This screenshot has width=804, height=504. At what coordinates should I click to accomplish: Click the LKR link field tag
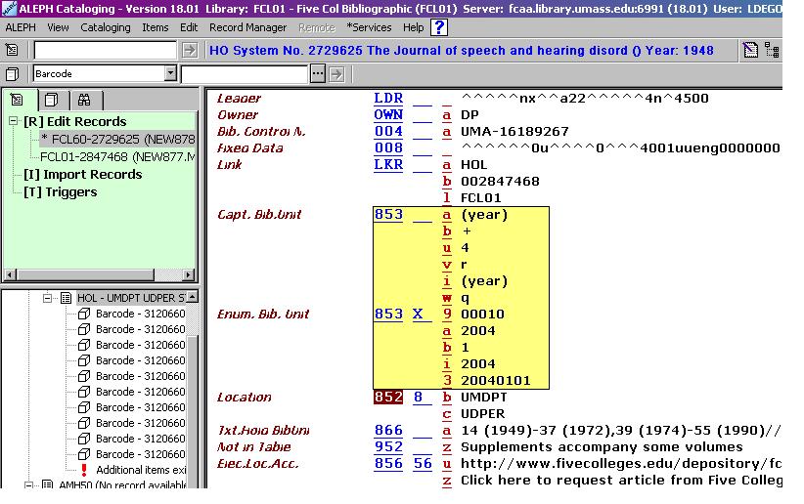pyautogui.click(x=388, y=164)
